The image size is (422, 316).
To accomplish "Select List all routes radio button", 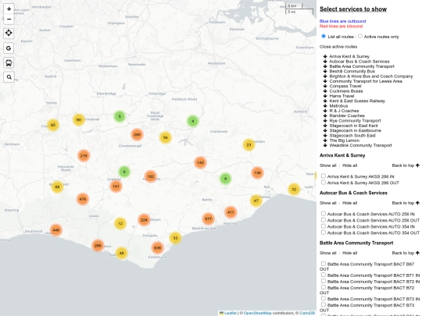I will 324,36.
